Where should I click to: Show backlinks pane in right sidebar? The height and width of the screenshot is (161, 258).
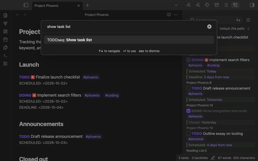(x=188, y=5)
